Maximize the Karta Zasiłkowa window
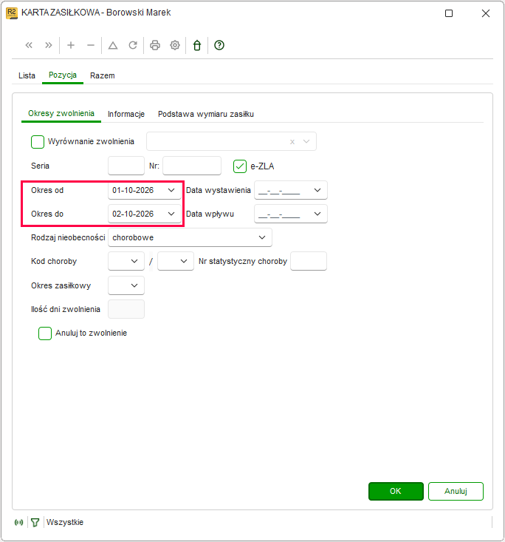The image size is (505, 542). pyautogui.click(x=449, y=13)
